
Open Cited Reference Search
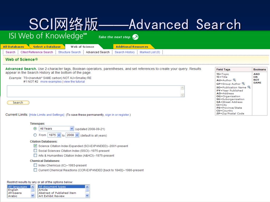tap(37, 52)
